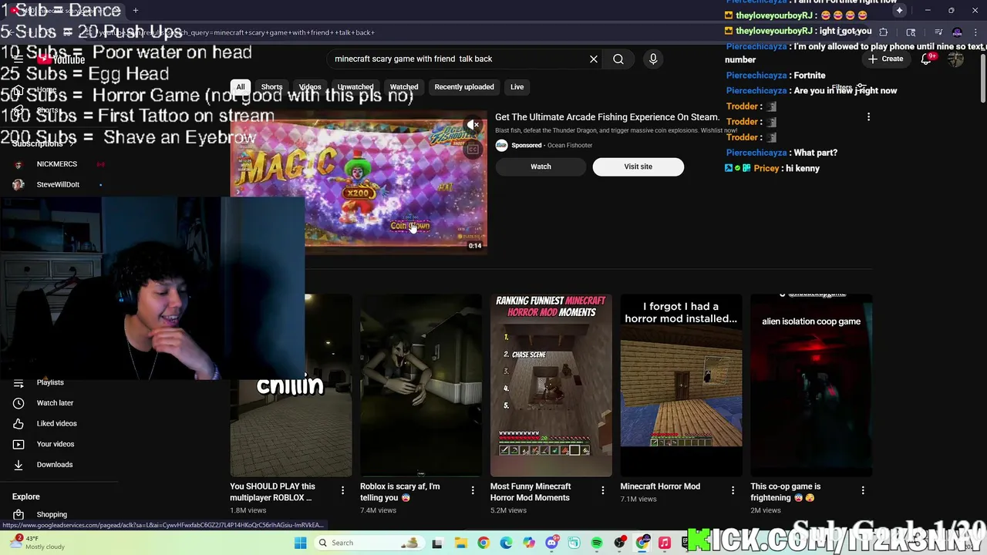Expand the Subscriptions section chevron

click(72, 144)
